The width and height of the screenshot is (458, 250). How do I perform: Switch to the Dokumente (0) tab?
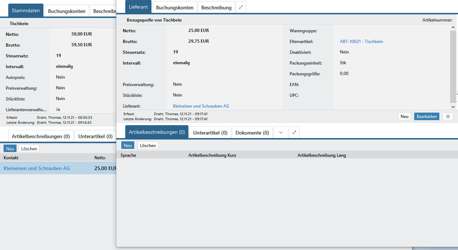pos(252,133)
